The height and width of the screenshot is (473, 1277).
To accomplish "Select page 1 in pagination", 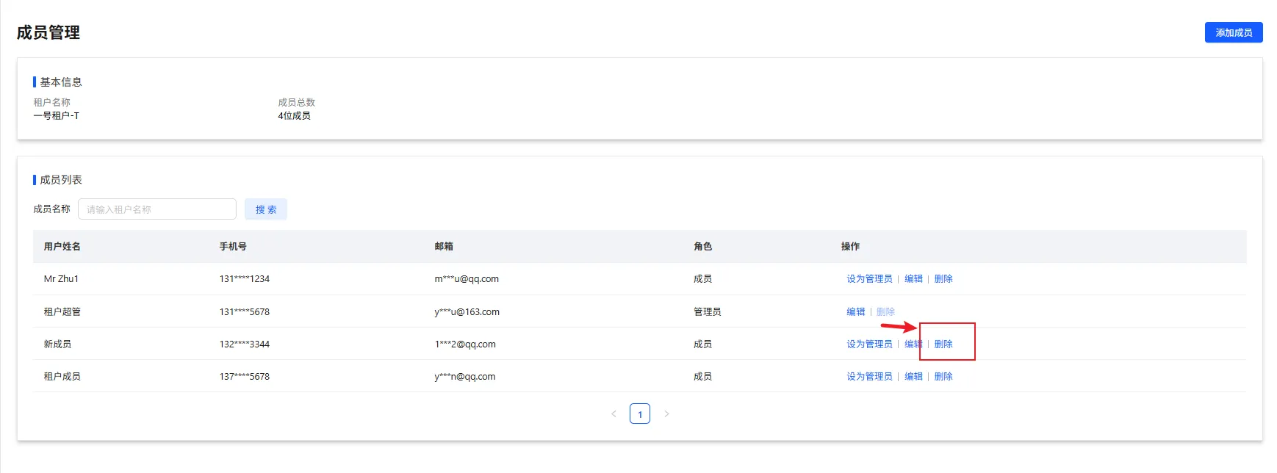I will (x=640, y=414).
